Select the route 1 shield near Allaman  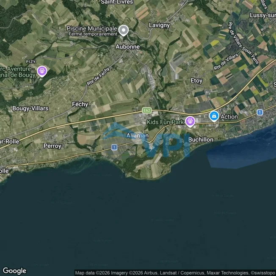point(114,147)
